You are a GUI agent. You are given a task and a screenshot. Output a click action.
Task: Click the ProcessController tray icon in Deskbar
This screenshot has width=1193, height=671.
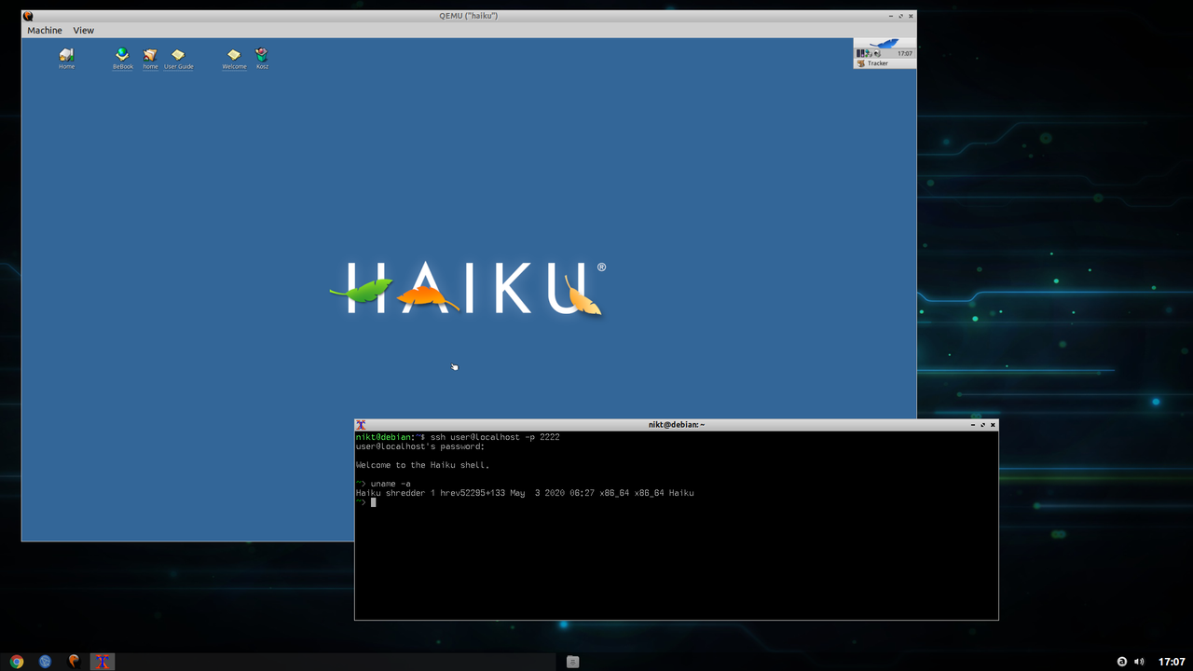[860, 53]
